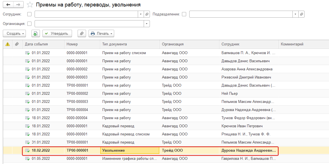Click the open-form icon beside the Сотрудник field
Viewport: 329px width, 164px height.
click(x=147, y=14)
